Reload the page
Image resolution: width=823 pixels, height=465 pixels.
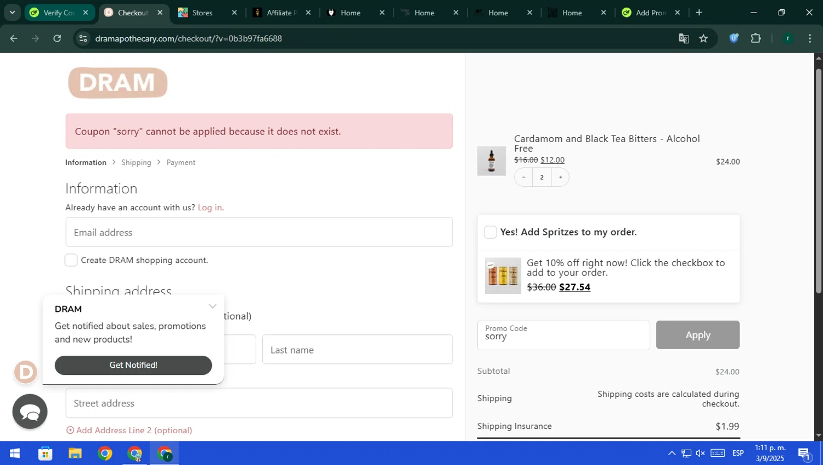pyautogui.click(x=57, y=38)
